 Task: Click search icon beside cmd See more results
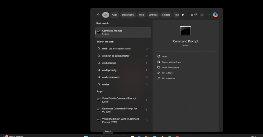(x=99, y=49)
